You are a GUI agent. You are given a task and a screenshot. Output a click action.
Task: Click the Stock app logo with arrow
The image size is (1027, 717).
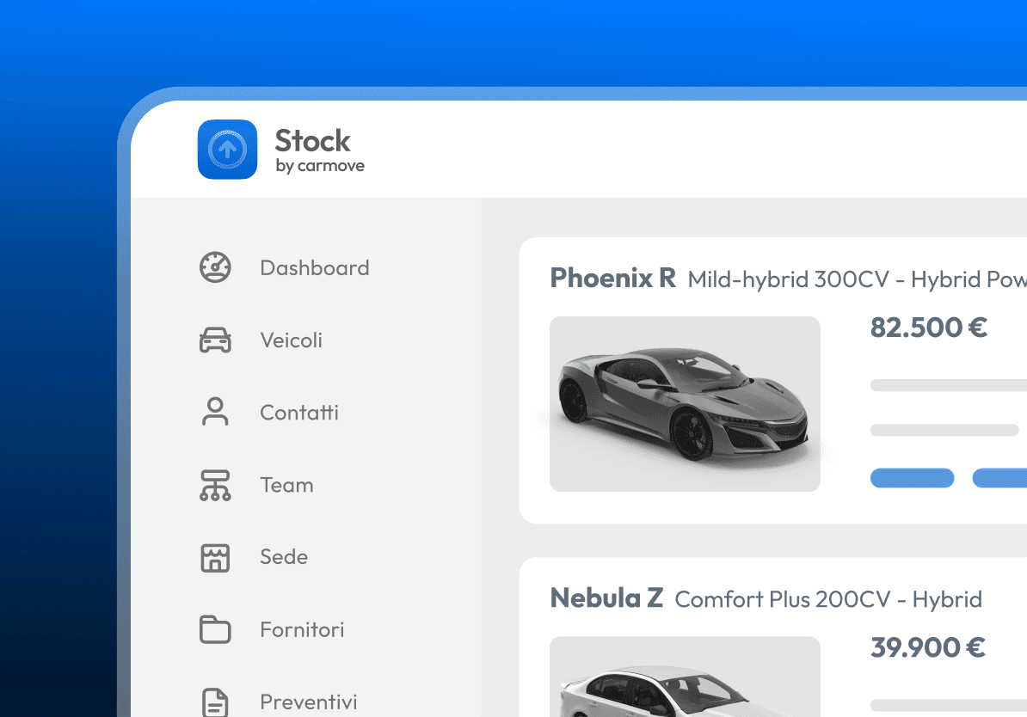[227, 149]
